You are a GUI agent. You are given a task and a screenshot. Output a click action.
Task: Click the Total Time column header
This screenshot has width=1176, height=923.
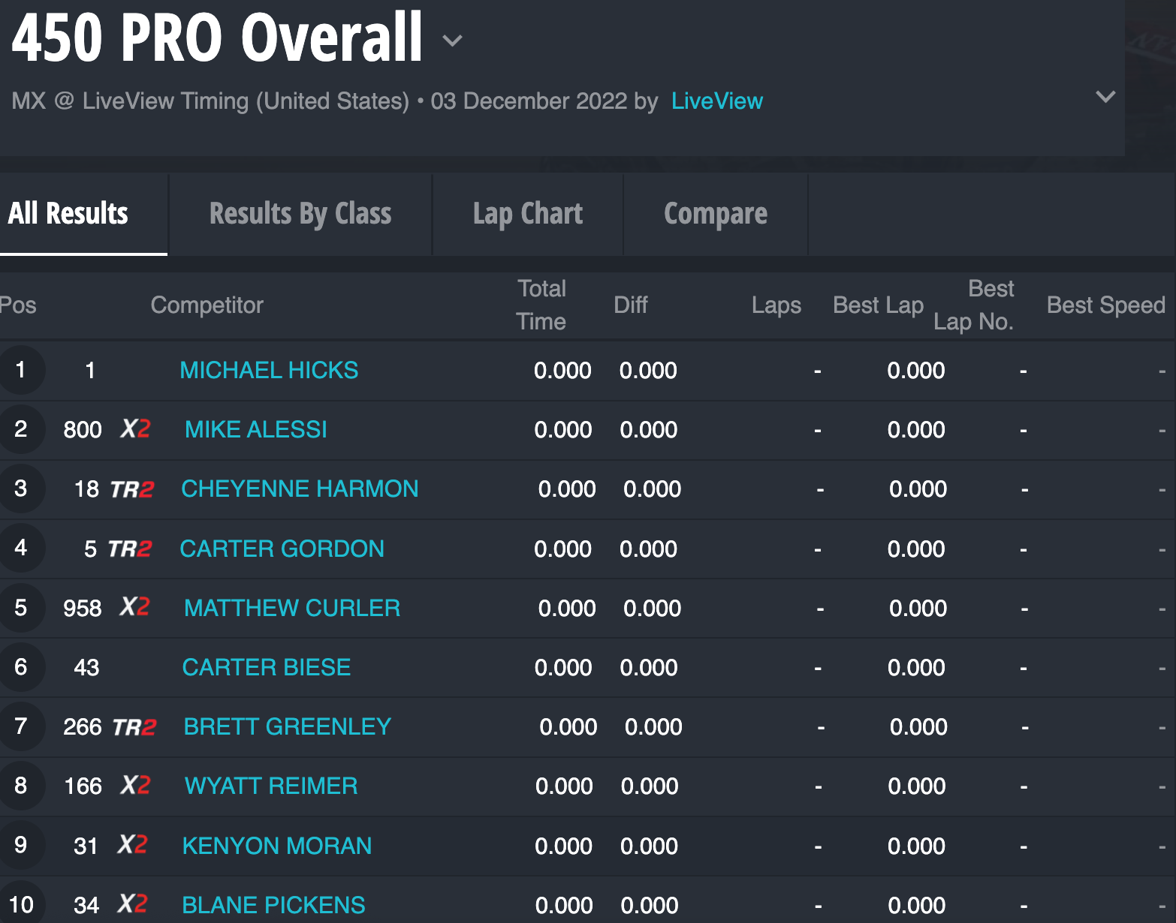(541, 305)
